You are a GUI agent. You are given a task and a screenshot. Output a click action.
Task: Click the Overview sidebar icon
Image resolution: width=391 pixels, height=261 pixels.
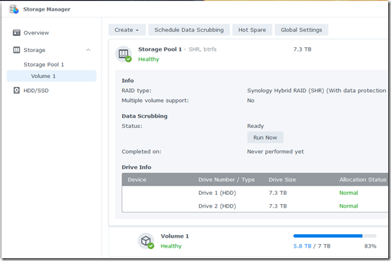[x=16, y=32]
